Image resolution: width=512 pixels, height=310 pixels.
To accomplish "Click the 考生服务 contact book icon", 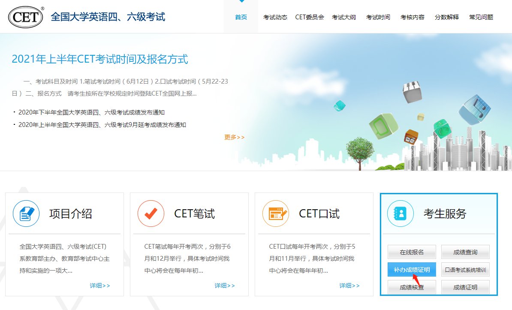I will tap(401, 214).
